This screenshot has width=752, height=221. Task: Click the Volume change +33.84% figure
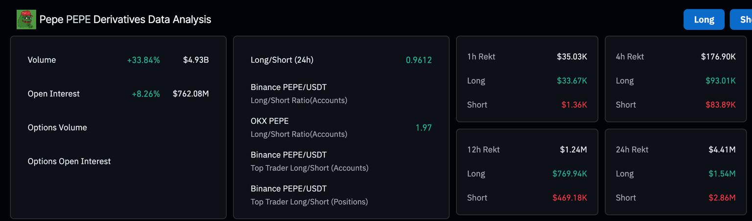(x=143, y=60)
